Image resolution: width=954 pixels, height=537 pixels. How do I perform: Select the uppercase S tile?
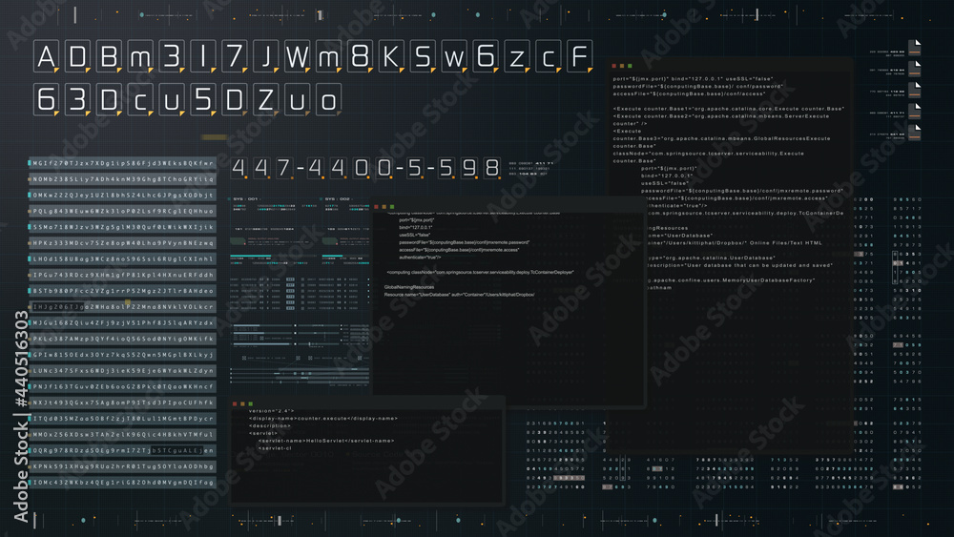point(423,56)
